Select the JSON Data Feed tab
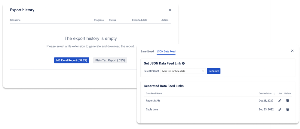 click(166, 51)
